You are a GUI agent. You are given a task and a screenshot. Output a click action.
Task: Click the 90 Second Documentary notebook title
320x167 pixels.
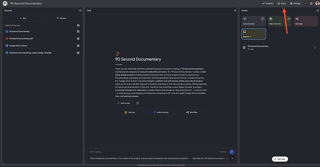click(x=26, y=4)
